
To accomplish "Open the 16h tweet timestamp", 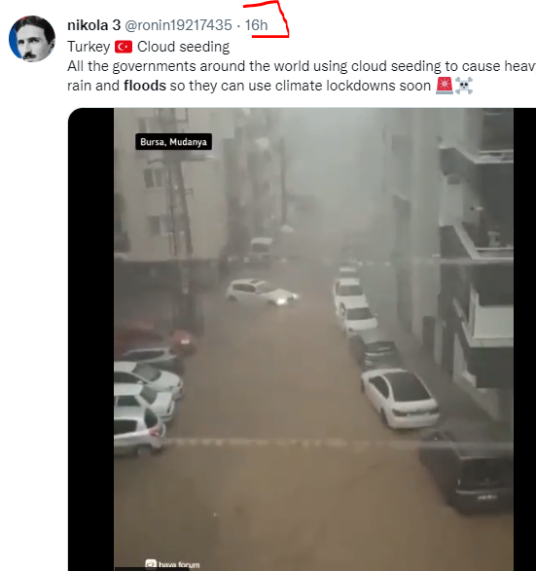I will click(x=256, y=25).
